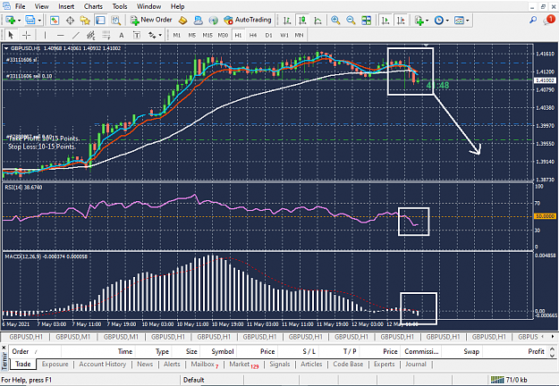Viewport: 559px width, 386px height.
Task: Select the Text Label tool
Action: click(137, 35)
